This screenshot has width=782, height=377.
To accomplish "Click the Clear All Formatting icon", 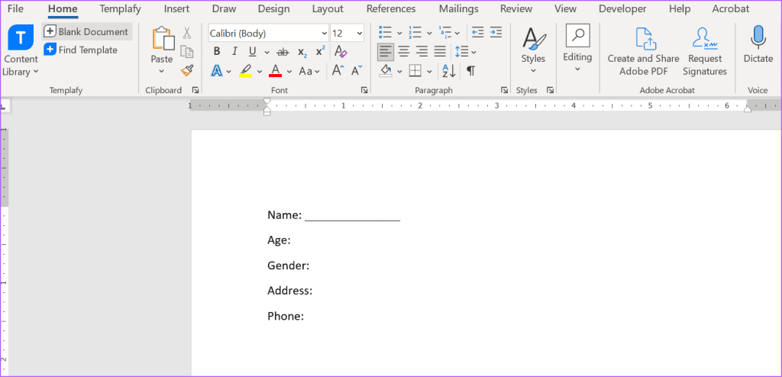I will point(341,52).
